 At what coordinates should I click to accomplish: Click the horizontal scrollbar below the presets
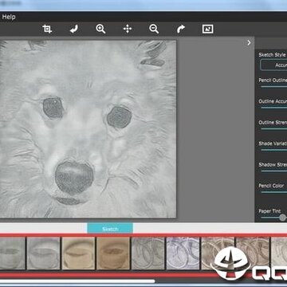tap(77, 281)
